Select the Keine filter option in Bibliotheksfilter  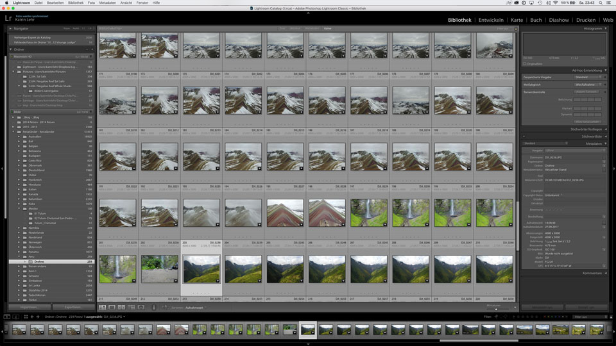point(327,29)
